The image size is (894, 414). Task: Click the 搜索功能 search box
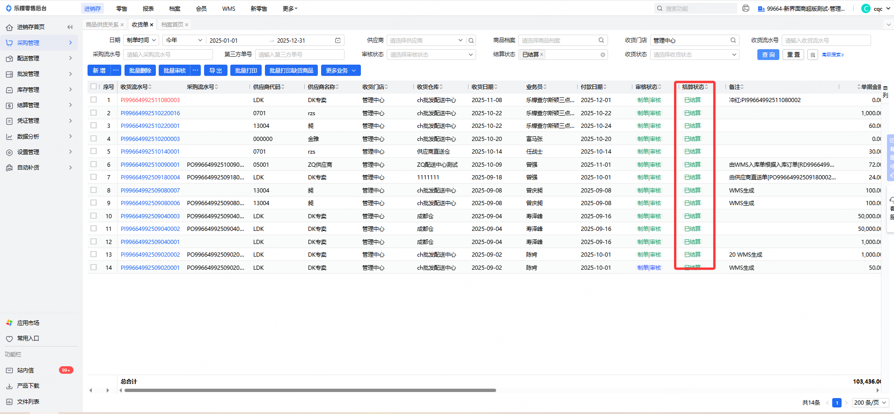coord(696,8)
